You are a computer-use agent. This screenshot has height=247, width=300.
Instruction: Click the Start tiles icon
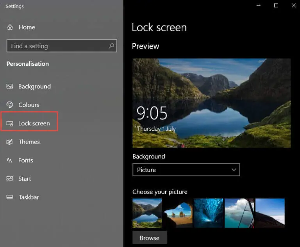(9, 178)
